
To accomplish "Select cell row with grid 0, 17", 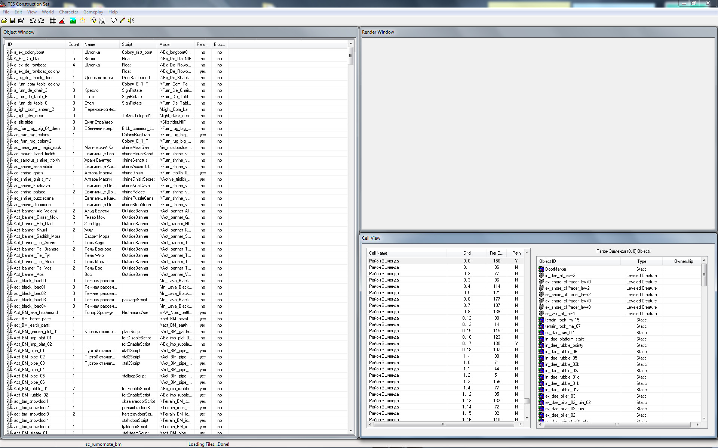I will click(x=445, y=343).
